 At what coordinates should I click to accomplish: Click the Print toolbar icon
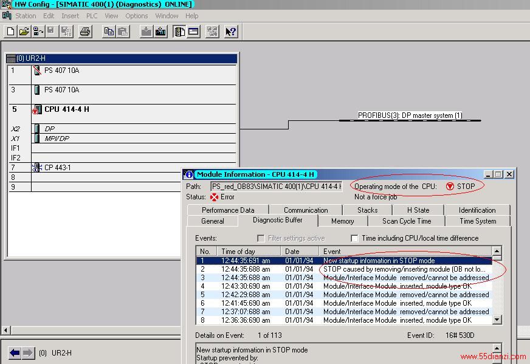pyautogui.click(x=85, y=32)
